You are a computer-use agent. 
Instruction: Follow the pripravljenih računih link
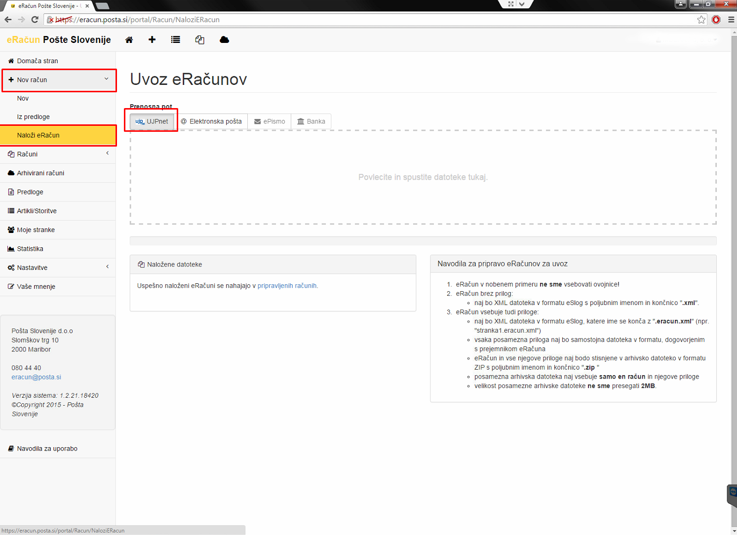[x=287, y=286]
